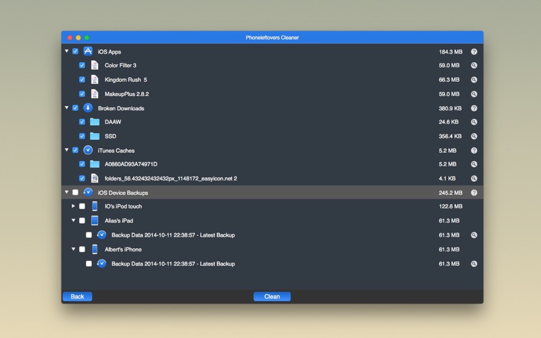Collapse the Albert's iPhone backups
The height and width of the screenshot is (338, 541).
pos(74,249)
